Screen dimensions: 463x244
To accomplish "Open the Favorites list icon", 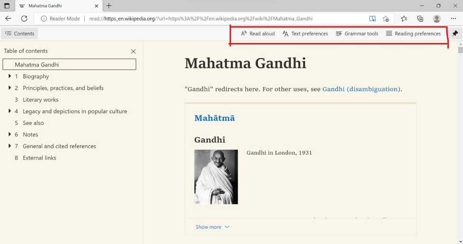I will [x=404, y=19].
